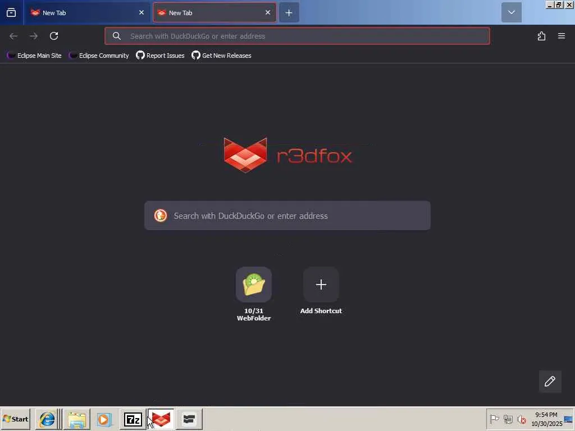Click the Show desktop icon in the tray

569,419
